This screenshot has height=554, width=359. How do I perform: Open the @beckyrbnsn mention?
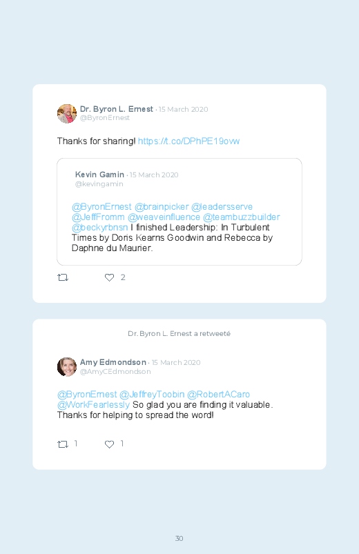pos(99,227)
